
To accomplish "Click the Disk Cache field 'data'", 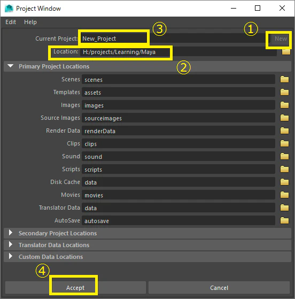I will 178,182.
